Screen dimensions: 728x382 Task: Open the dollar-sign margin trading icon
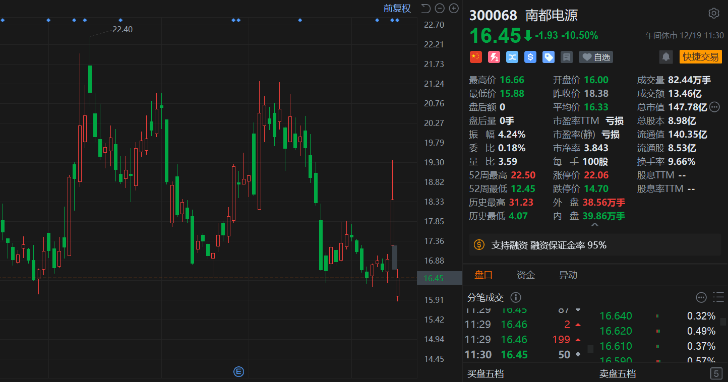[530, 57]
